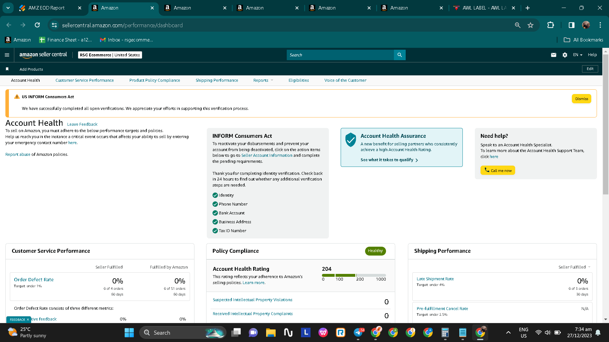Show hidden system tray icons
The width and height of the screenshot is (609, 342).
pos(508,333)
